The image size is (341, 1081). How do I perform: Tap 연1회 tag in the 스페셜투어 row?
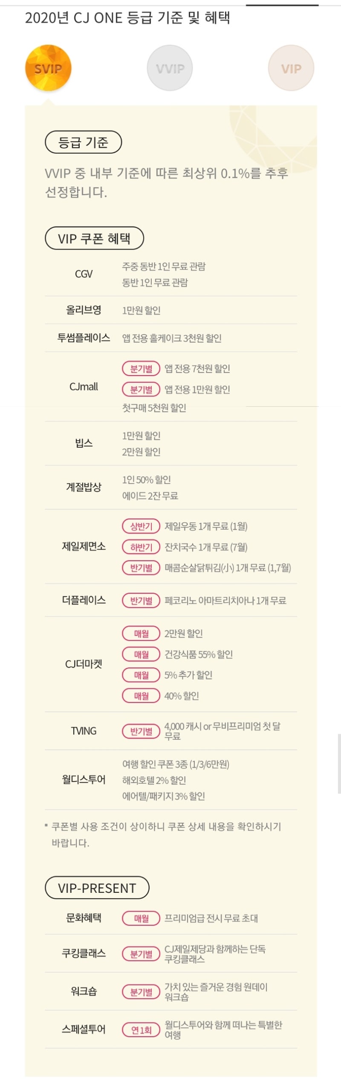click(141, 1030)
